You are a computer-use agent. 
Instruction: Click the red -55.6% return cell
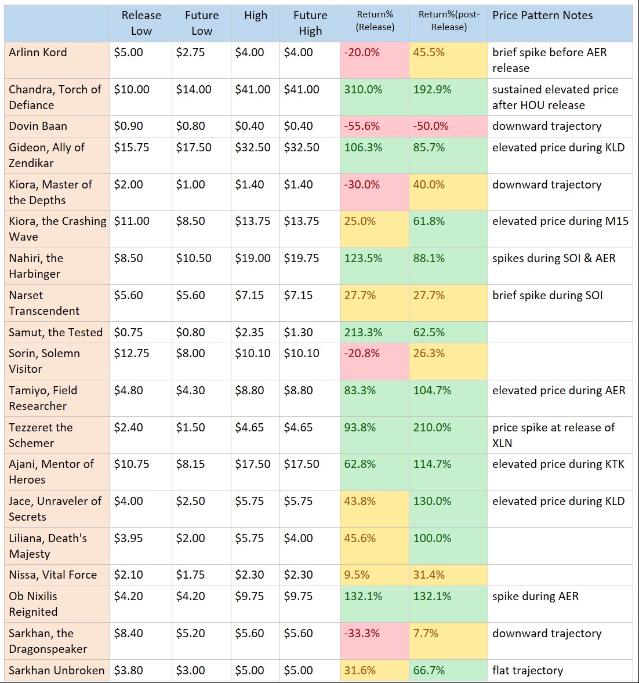click(362, 126)
